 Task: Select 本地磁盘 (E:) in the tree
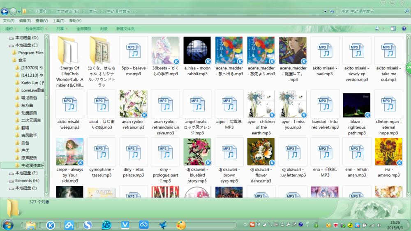[x=26, y=45]
